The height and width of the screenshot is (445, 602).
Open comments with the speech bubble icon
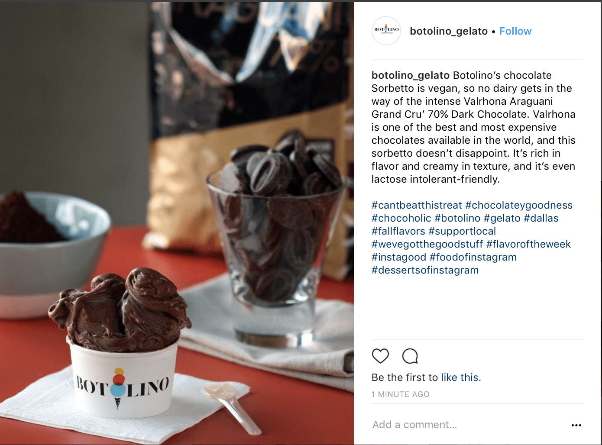click(x=410, y=356)
